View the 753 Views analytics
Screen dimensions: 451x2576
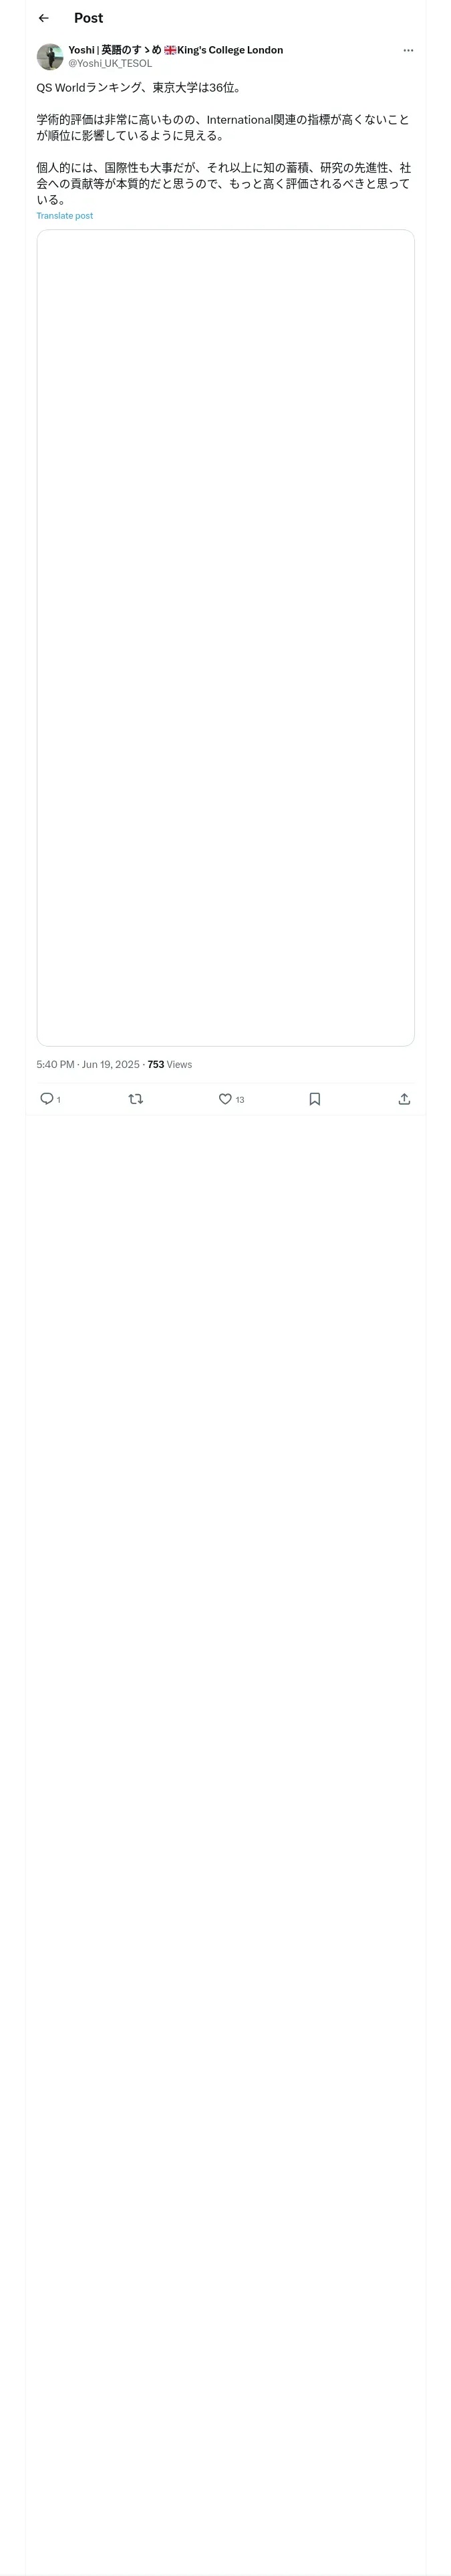pos(170,1064)
